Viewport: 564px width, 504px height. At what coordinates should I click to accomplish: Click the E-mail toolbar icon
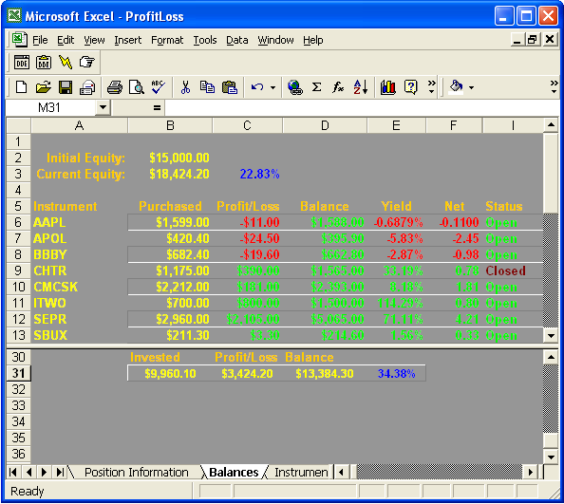pyautogui.click(x=87, y=87)
